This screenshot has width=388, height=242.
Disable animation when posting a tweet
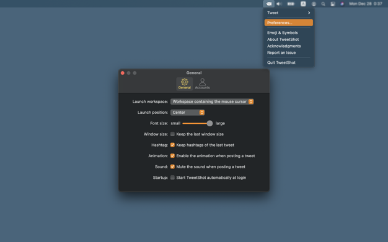pos(172,156)
